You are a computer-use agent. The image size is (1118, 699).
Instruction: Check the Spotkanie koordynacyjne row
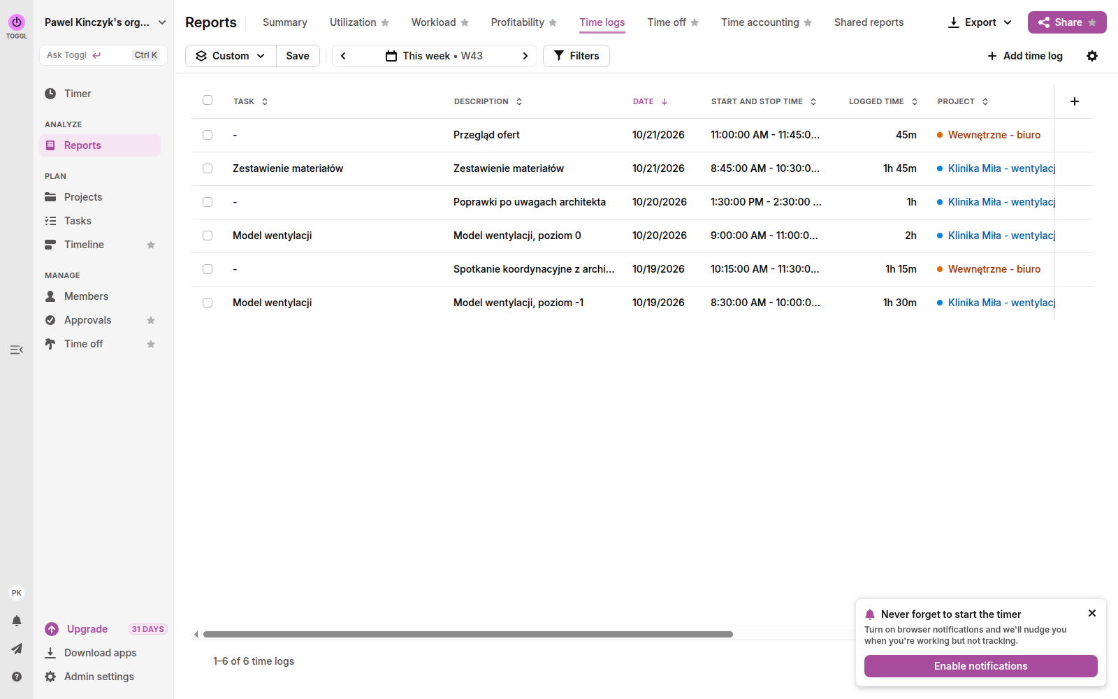point(208,269)
